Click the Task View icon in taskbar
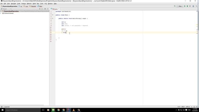This screenshot has height=112, width=199. (43, 110)
